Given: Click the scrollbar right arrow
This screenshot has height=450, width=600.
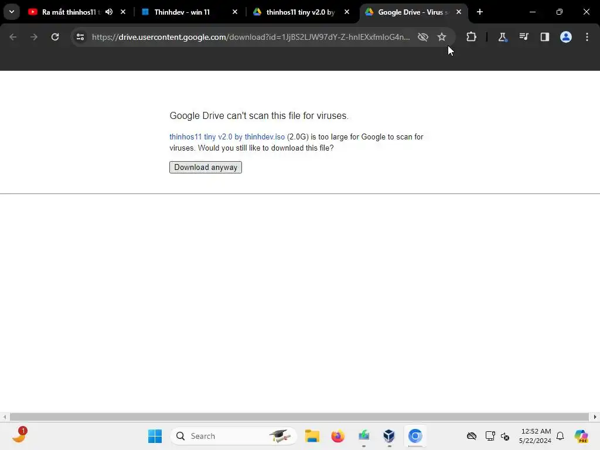Looking at the screenshot, I should [x=595, y=417].
